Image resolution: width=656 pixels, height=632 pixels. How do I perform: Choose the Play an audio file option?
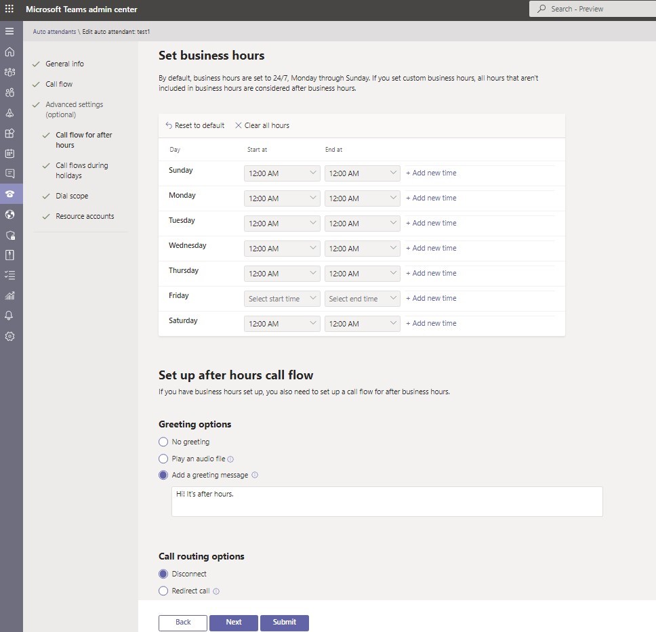(163, 458)
